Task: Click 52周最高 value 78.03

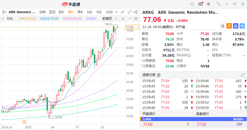Action: pyautogui.click(x=170, y=61)
